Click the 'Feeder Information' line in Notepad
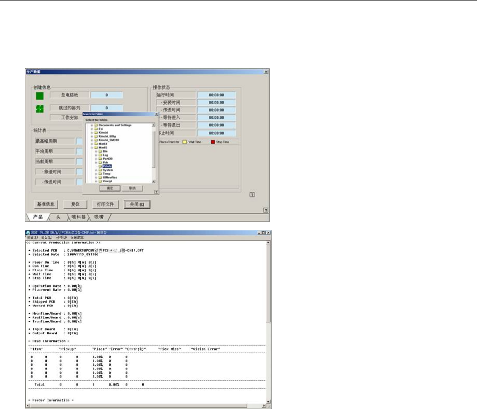 [51, 400]
